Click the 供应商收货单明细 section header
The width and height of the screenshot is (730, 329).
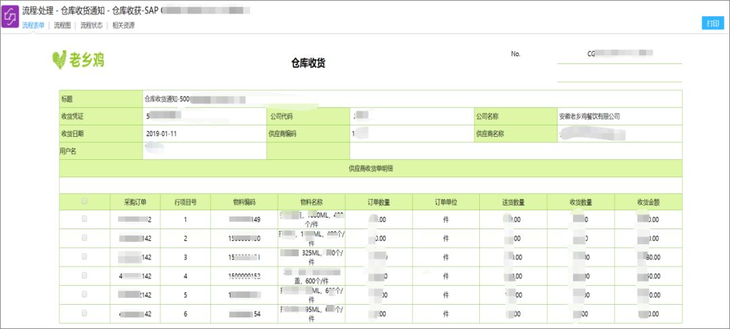tap(370, 169)
